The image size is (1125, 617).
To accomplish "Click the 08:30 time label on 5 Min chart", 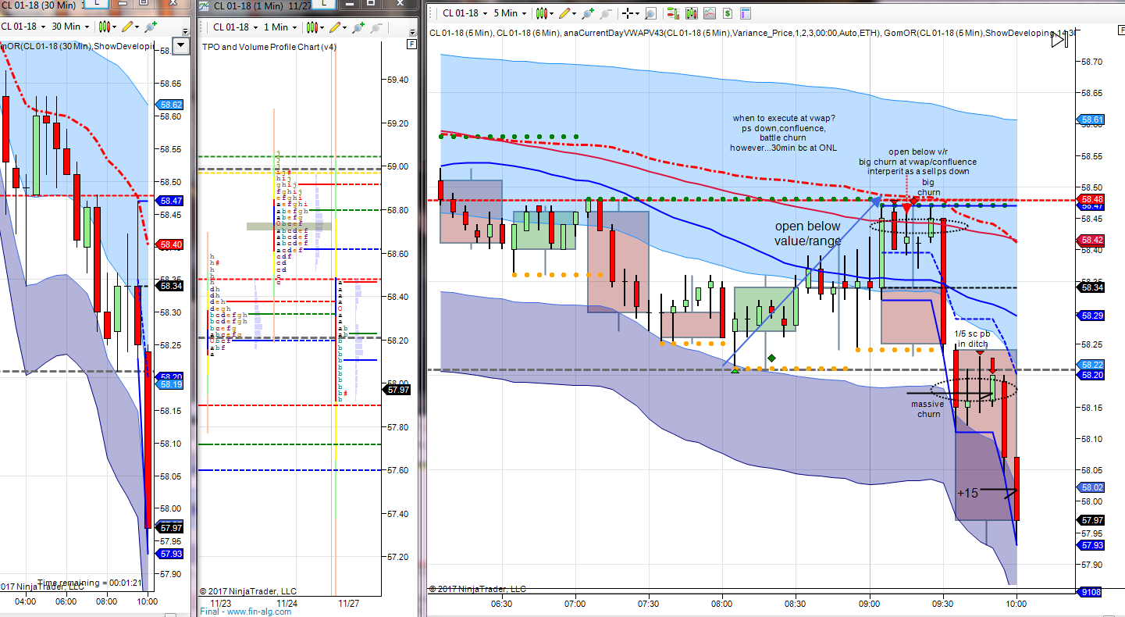I will [796, 603].
